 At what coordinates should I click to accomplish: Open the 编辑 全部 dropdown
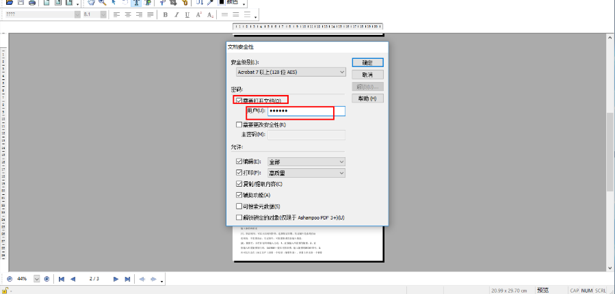(306, 161)
